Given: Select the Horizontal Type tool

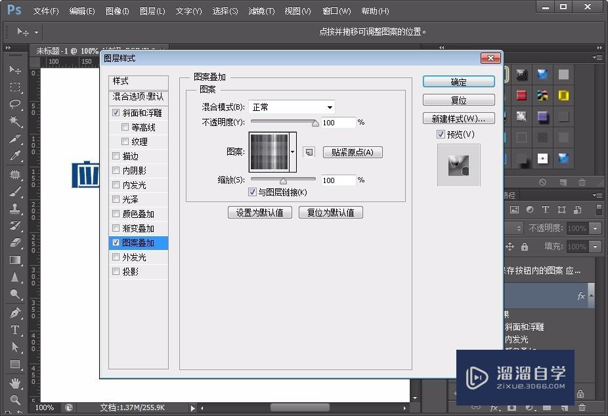Looking at the screenshot, I should [x=15, y=329].
